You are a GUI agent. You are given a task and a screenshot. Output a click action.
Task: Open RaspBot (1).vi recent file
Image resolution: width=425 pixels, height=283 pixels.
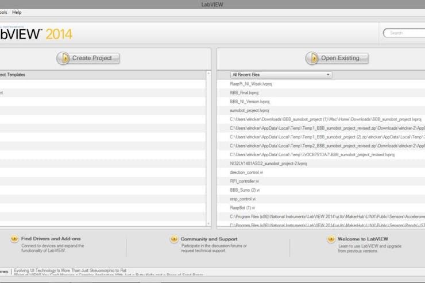pos(242,208)
